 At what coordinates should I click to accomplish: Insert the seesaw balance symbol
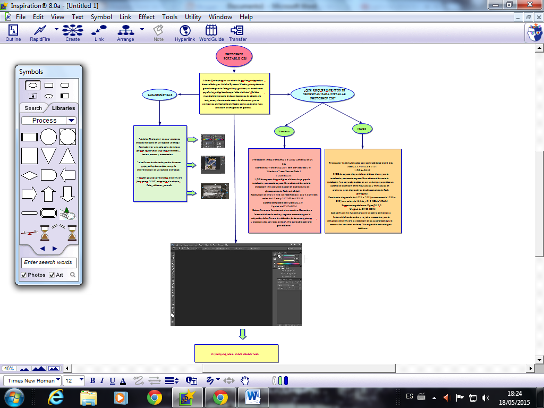30,233
